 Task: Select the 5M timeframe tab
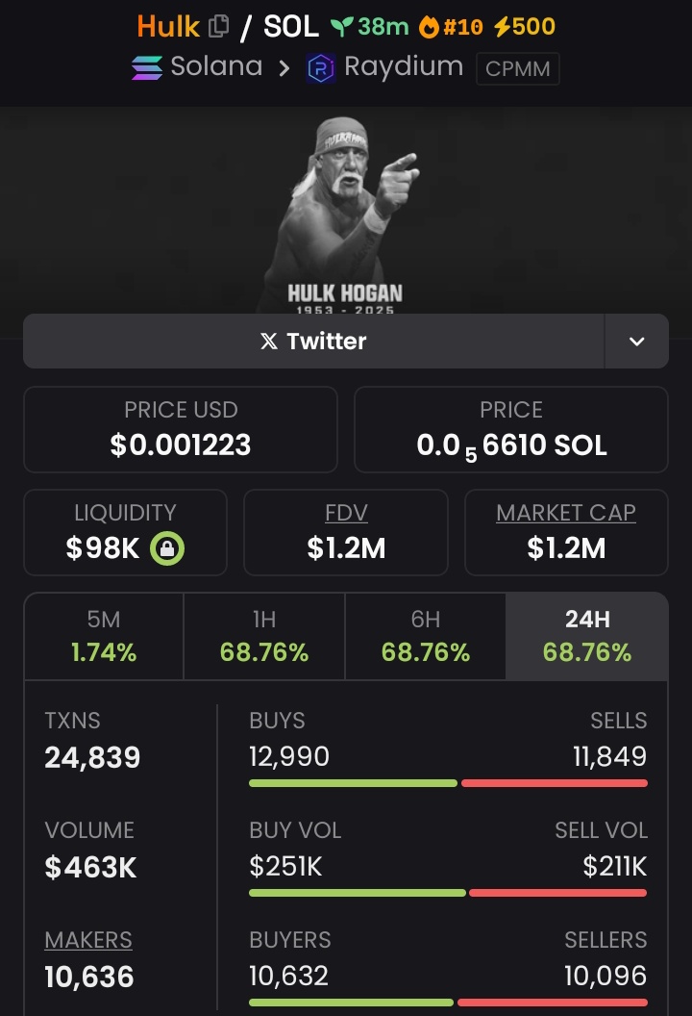104,636
